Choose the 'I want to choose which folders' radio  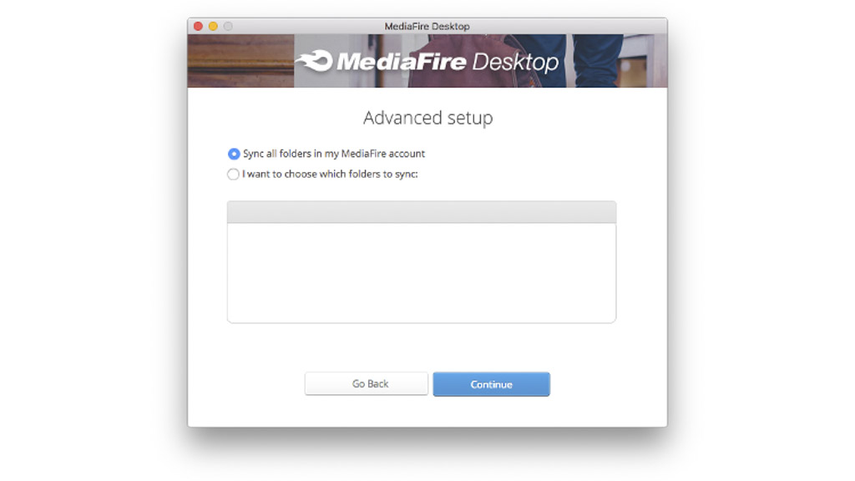click(x=233, y=174)
